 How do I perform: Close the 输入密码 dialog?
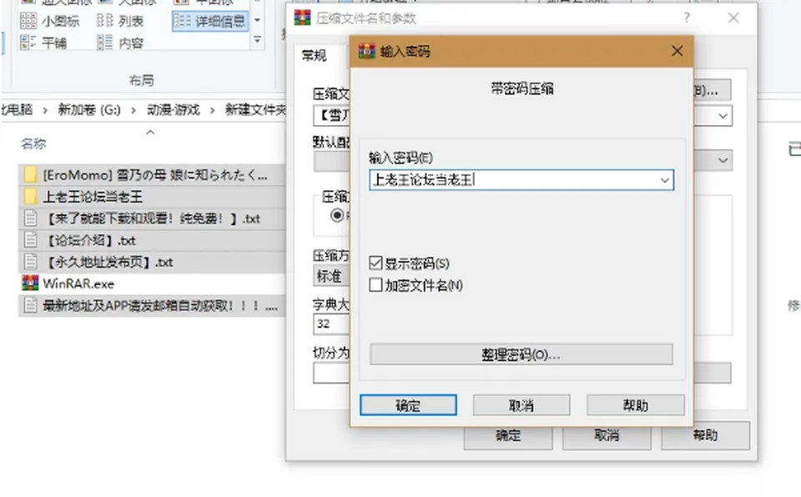677,51
